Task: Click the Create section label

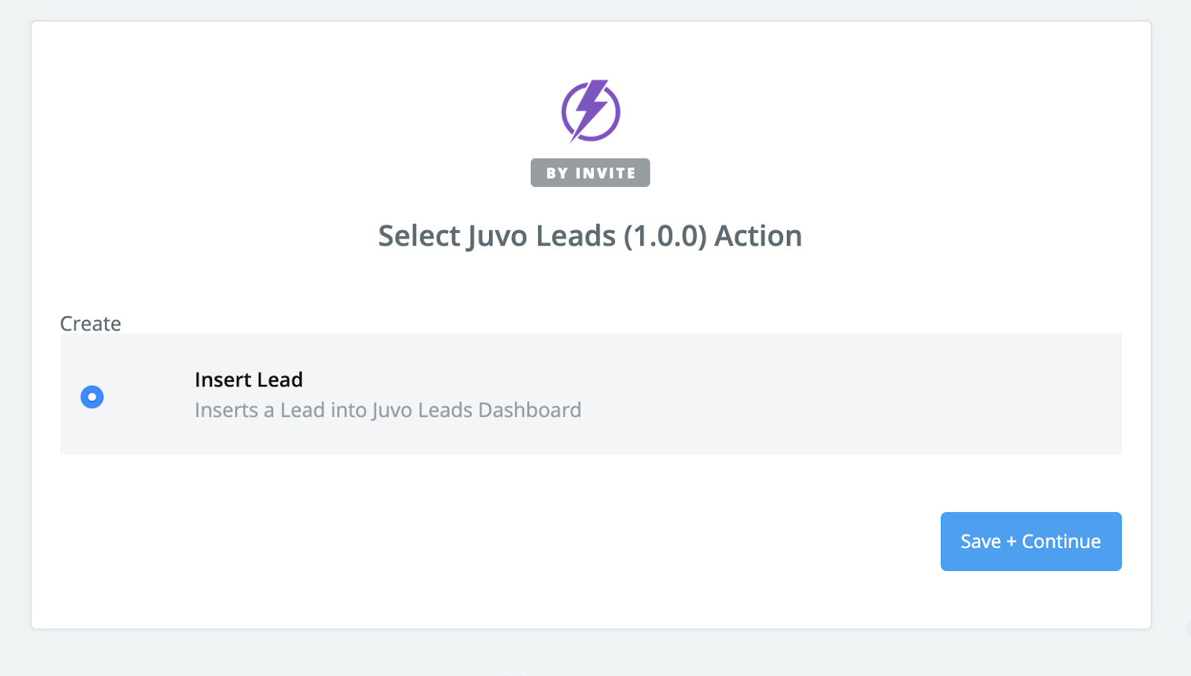Action: click(91, 324)
